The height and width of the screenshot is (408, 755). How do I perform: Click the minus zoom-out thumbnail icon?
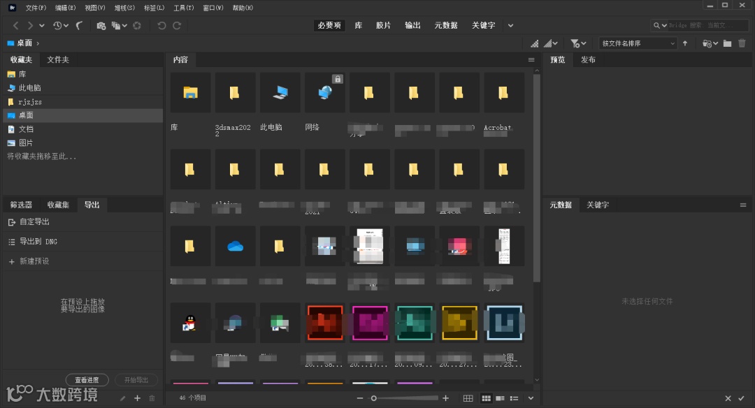(360, 398)
